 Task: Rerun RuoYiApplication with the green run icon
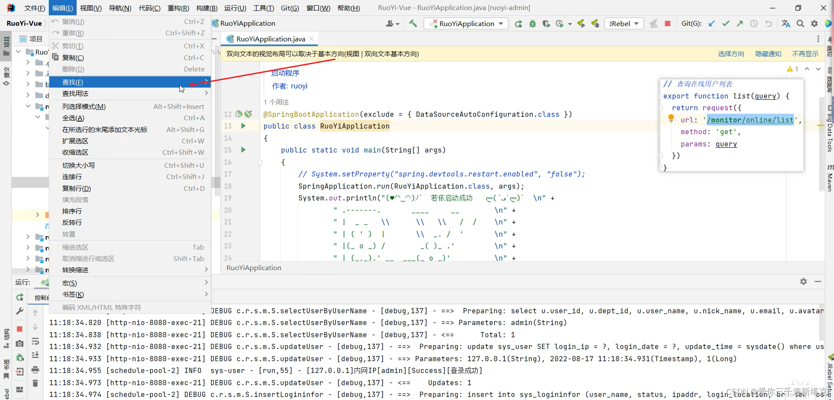[518, 24]
